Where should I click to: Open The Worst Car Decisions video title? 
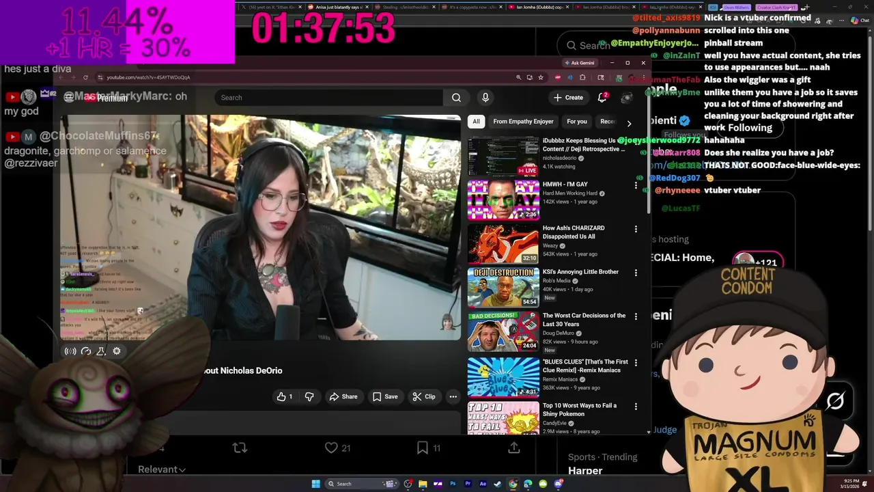pyautogui.click(x=584, y=320)
